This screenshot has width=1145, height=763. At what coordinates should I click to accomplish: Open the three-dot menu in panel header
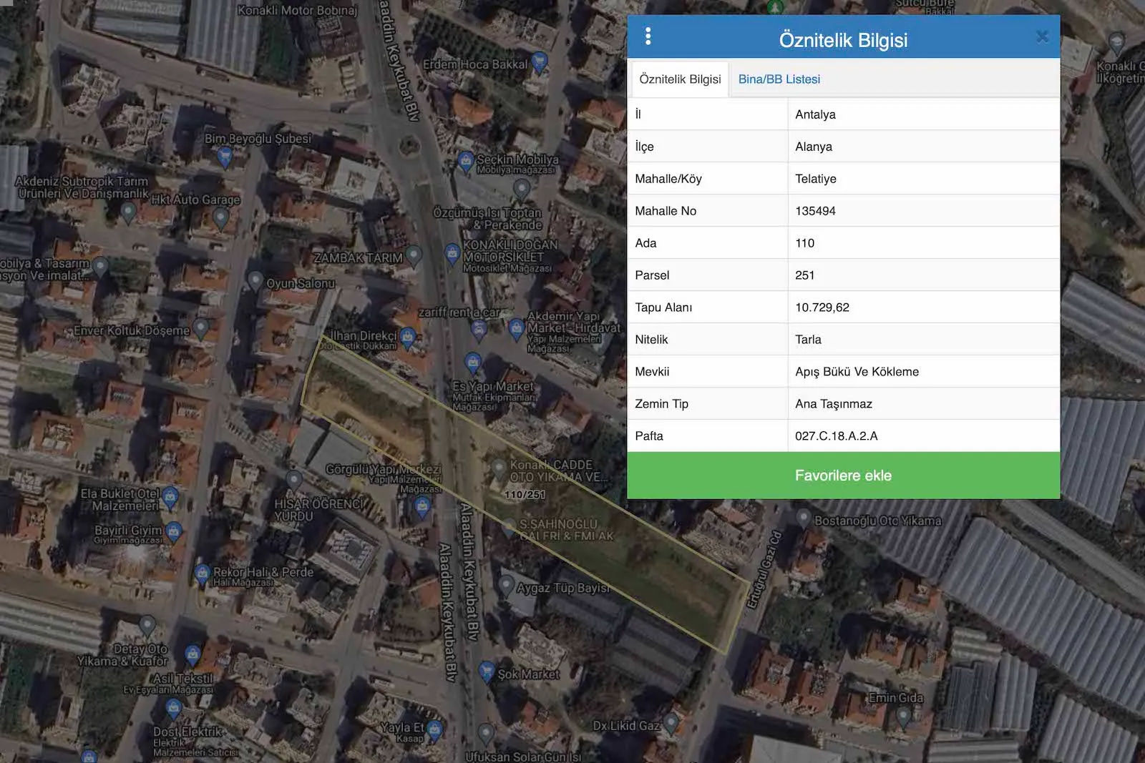point(648,36)
